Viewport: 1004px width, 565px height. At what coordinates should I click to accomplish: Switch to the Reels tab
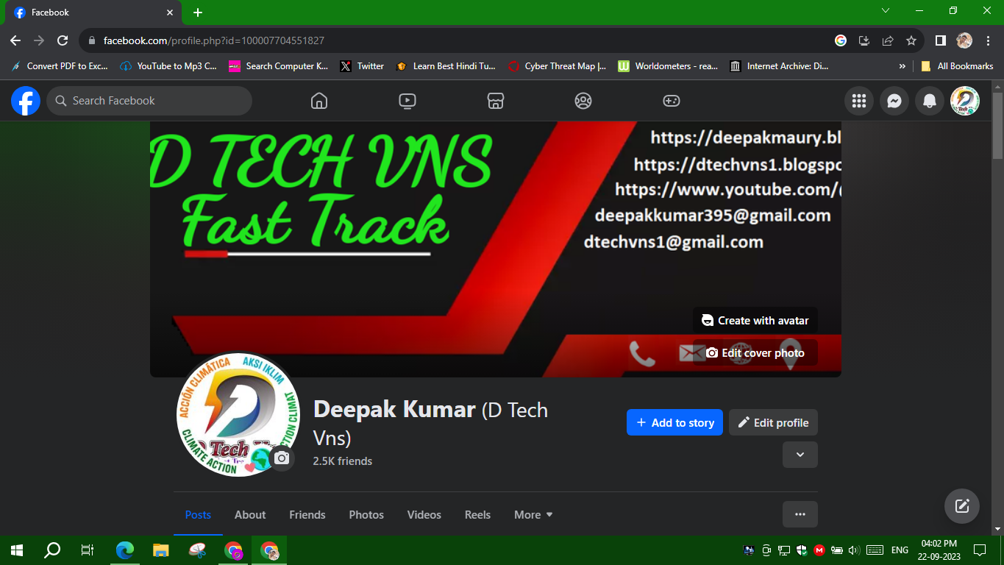(x=477, y=515)
